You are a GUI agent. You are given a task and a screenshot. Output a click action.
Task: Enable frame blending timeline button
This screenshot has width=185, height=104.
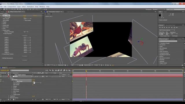[x=58, y=70]
